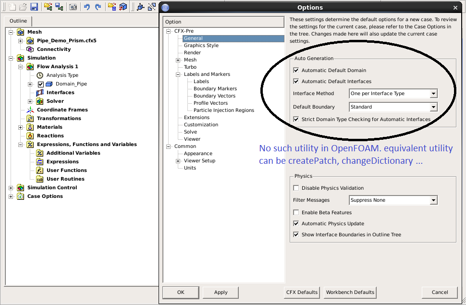Click the Reactions flame icon
466x305 pixels.
(30, 136)
